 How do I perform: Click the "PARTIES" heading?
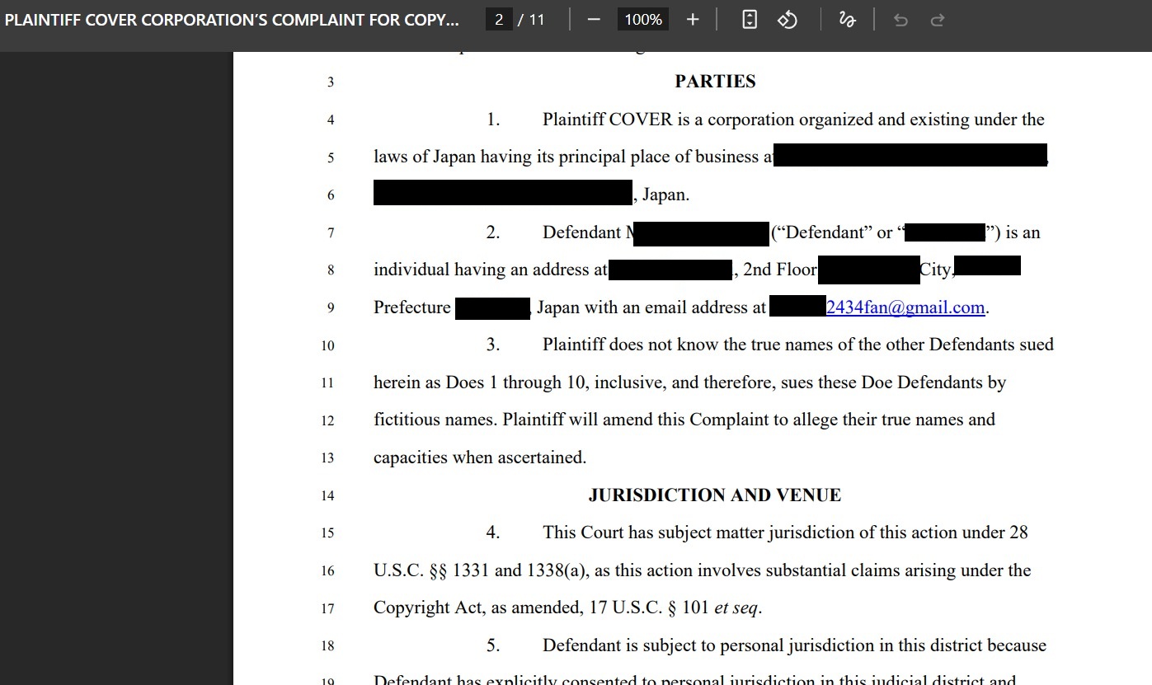point(715,82)
